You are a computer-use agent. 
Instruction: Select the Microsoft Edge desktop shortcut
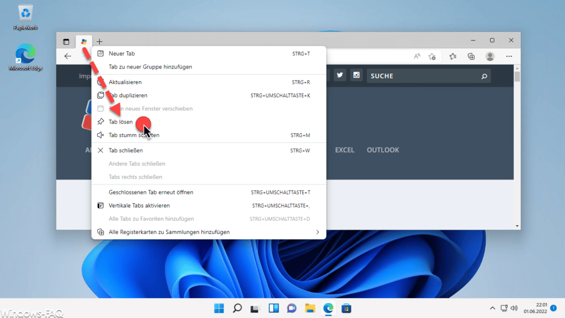pyautogui.click(x=25, y=57)
